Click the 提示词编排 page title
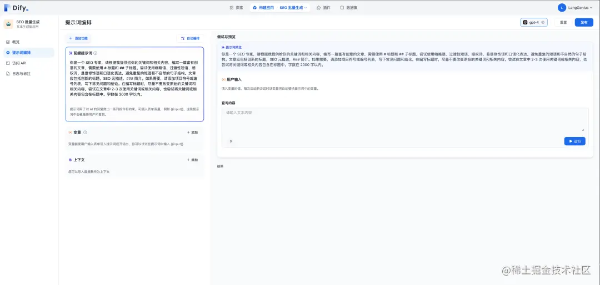The width and height of the screenshot is (600, 285). tap(78, 23)
